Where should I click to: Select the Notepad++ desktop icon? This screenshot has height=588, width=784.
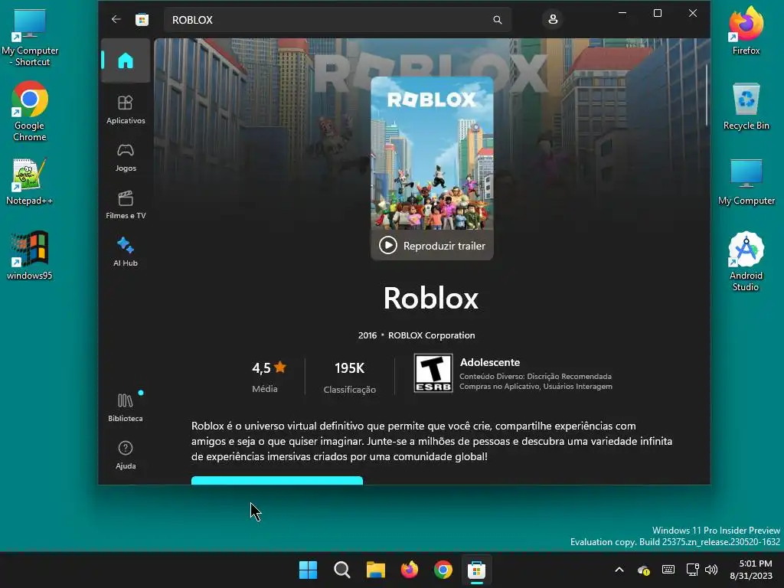coord(30,181)
